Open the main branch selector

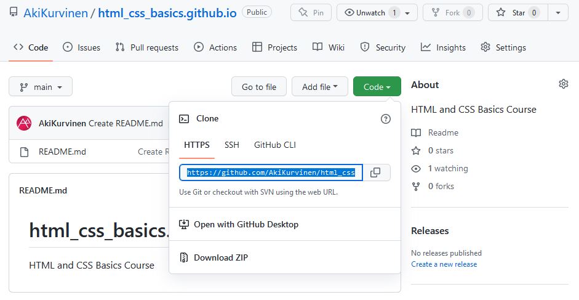tap(41, 87)
